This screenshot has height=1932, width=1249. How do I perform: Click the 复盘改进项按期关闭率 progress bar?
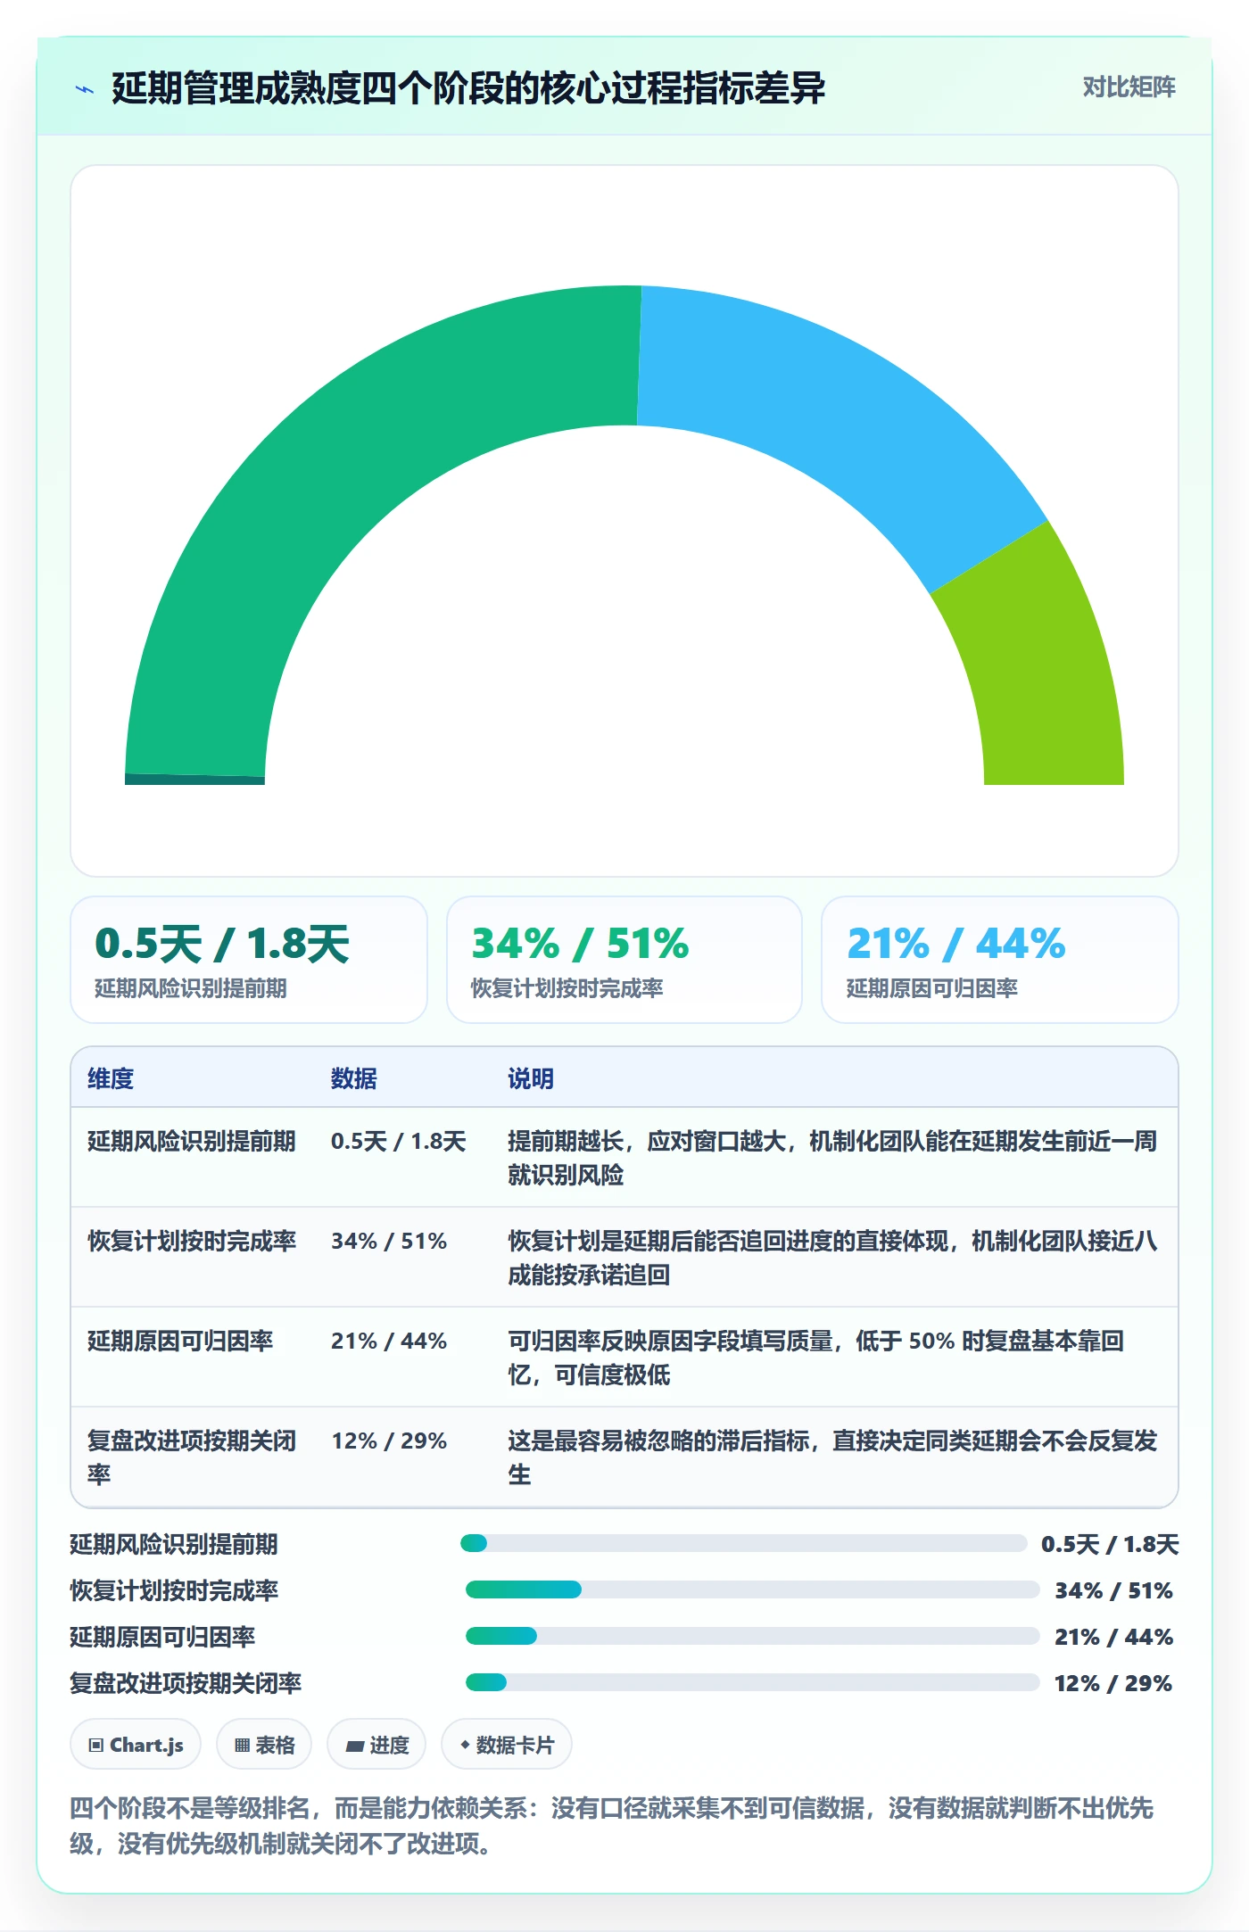pos(753,1682)
